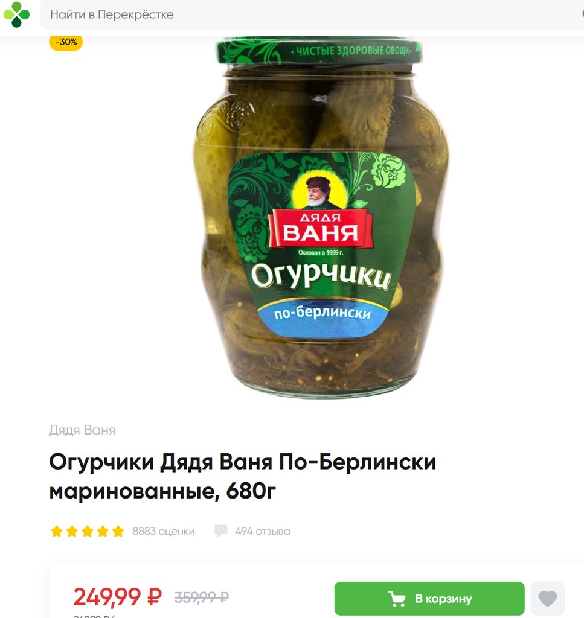Add product with 'В корзину' button
This screenshot has width=584, height=618.
tap(429, 598)
